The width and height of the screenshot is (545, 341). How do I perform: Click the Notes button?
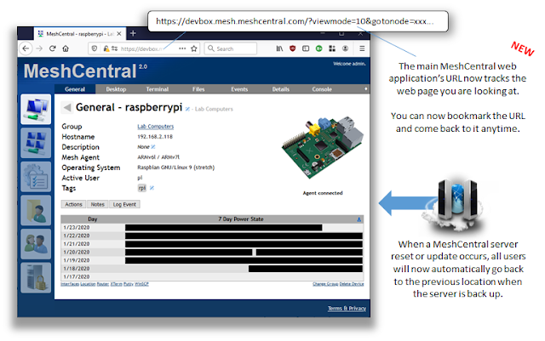pyautogui.click(x=98, y=204)
